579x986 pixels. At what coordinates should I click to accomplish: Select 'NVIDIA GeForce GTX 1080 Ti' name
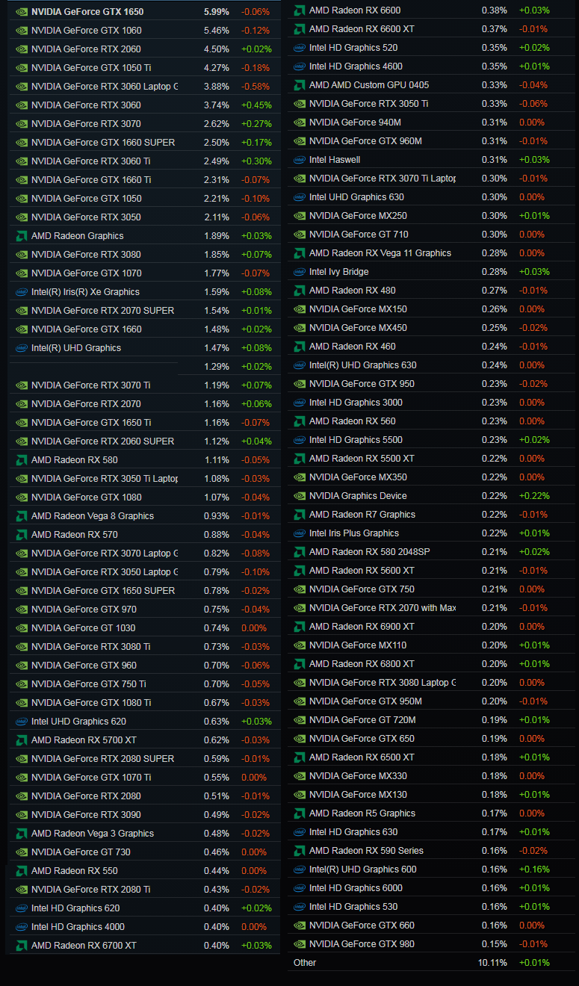91,703
